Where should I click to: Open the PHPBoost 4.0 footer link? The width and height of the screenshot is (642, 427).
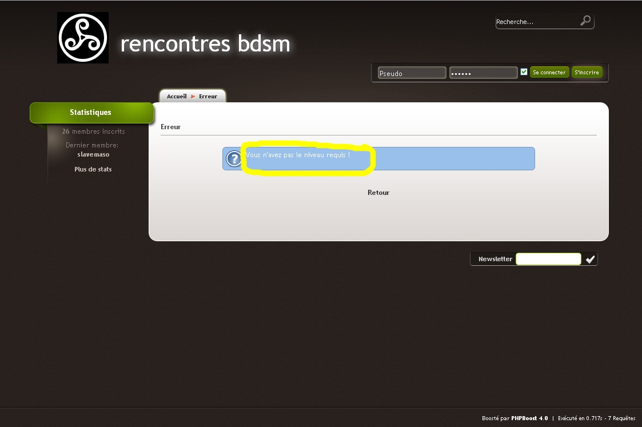pyautogui.click(x=529, y=418)
